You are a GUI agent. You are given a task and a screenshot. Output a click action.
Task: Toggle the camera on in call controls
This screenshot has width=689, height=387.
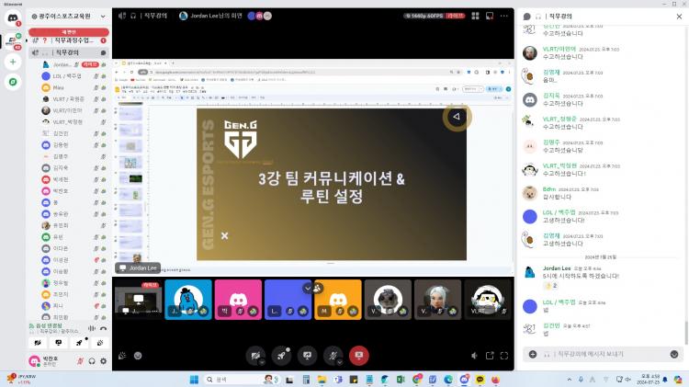point(254,355)
